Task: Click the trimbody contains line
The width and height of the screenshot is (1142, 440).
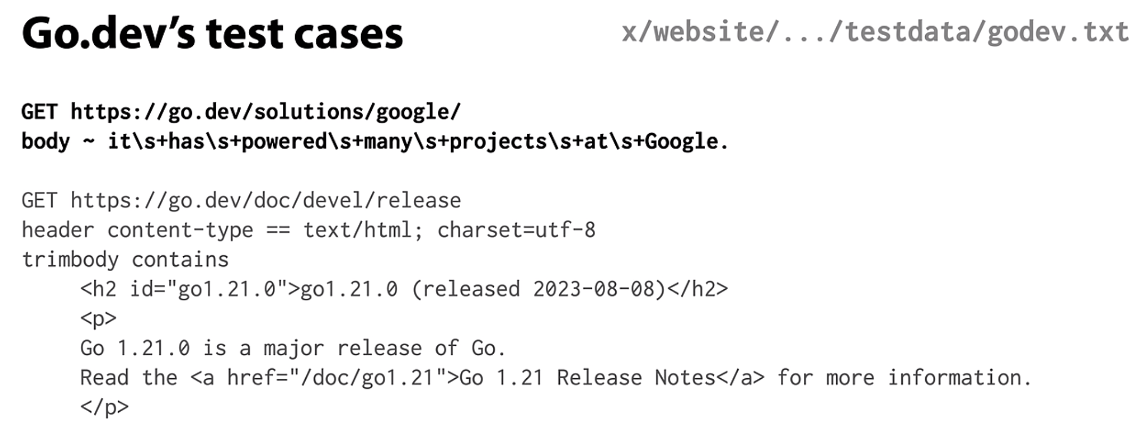Action: tap(125, 260)
